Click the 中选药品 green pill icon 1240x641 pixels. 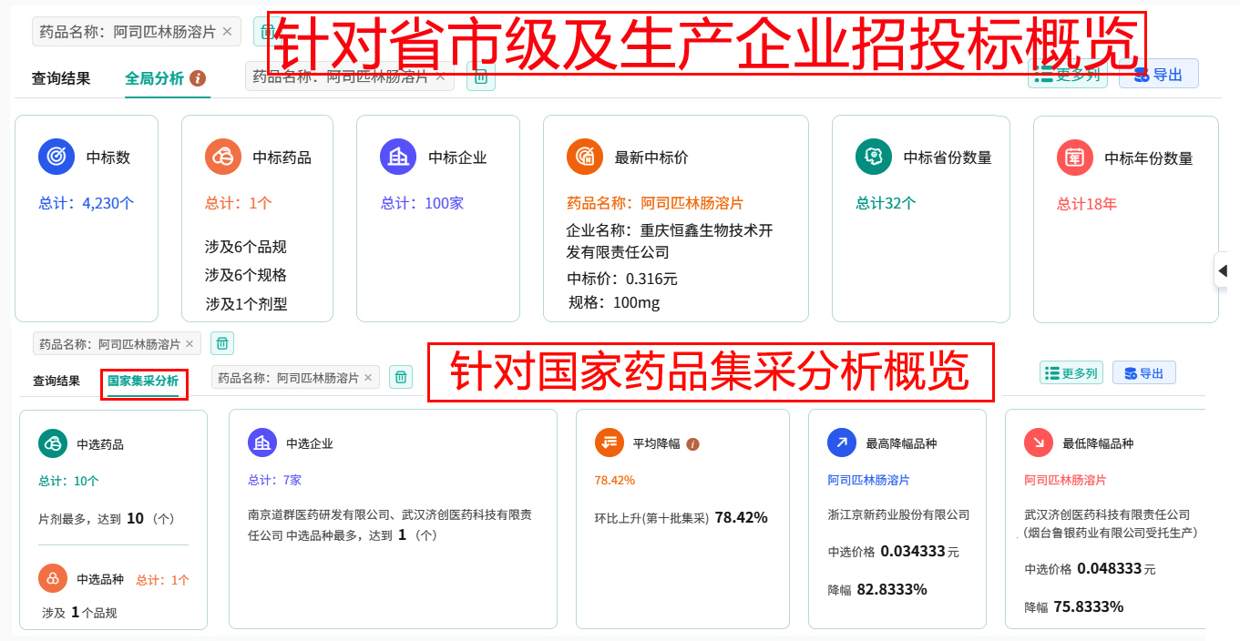pos(53,444)
